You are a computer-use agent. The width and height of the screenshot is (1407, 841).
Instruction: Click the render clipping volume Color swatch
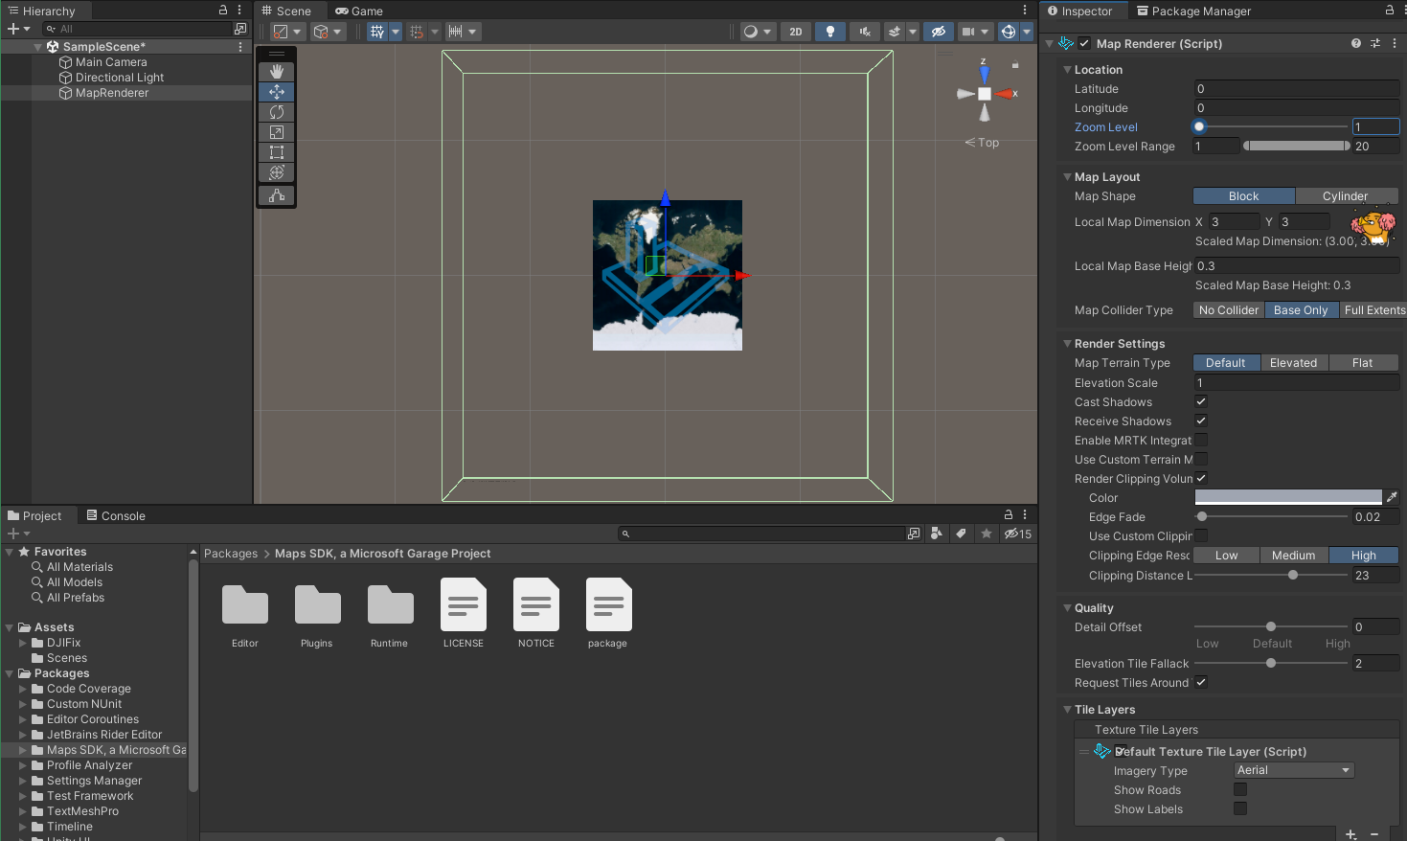(x=1287, y=497)
